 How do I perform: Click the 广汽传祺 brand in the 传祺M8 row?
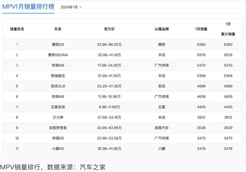click(162, 65)
